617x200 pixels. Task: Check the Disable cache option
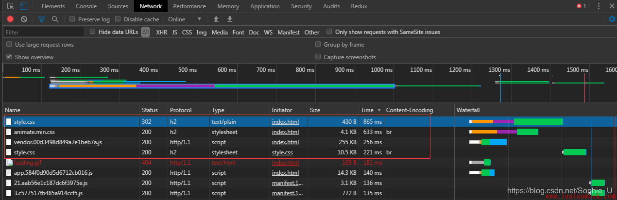point(118,19)
